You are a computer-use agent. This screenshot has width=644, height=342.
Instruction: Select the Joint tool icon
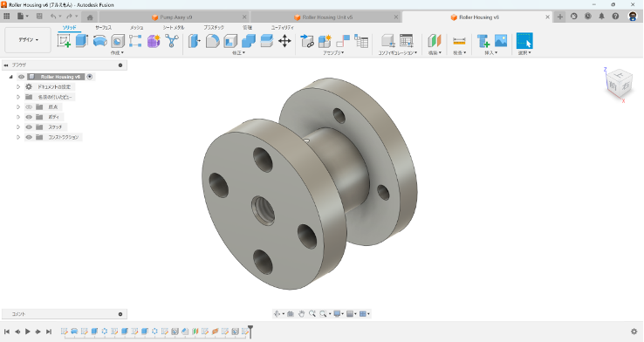tap(343, 41)
